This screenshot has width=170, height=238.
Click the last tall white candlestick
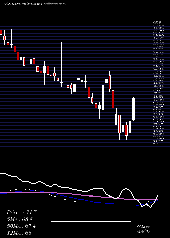[x=134, y=109]
